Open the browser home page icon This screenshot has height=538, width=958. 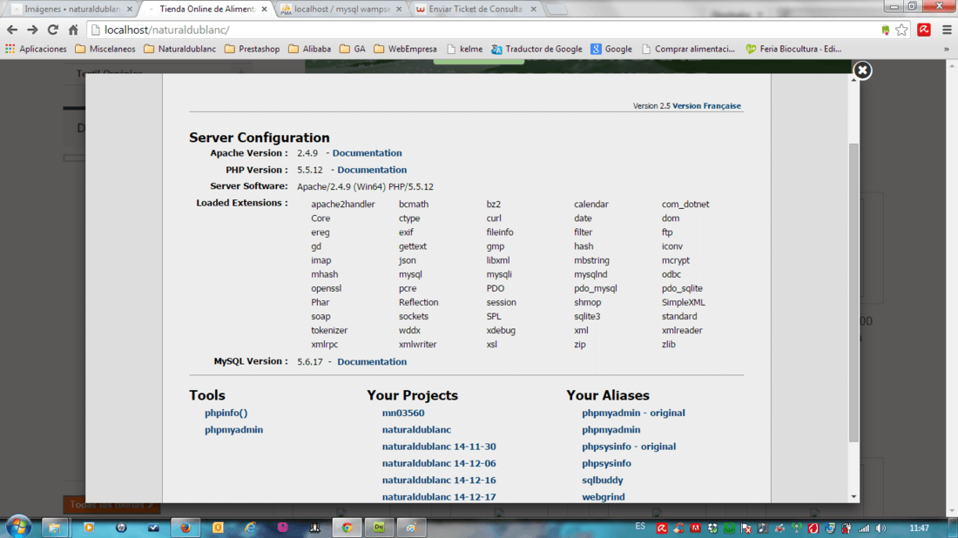point(73,30)
